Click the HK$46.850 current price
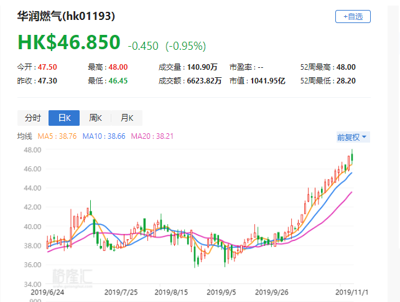The height and width of the screenshot is (302, 400). pyautogui.click(x=68, y=42)
